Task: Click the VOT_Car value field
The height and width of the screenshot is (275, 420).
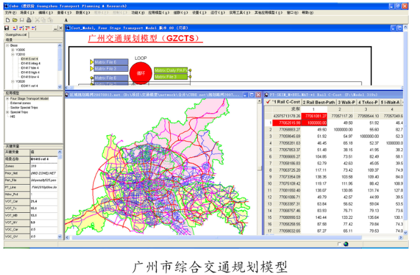Action: click(44, 201)
